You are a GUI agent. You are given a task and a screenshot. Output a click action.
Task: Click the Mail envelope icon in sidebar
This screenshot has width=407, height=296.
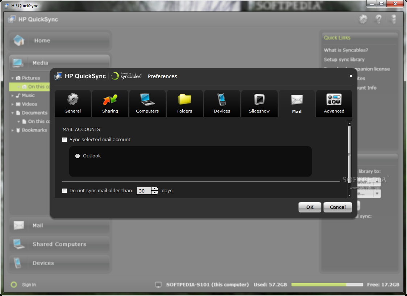19,225
